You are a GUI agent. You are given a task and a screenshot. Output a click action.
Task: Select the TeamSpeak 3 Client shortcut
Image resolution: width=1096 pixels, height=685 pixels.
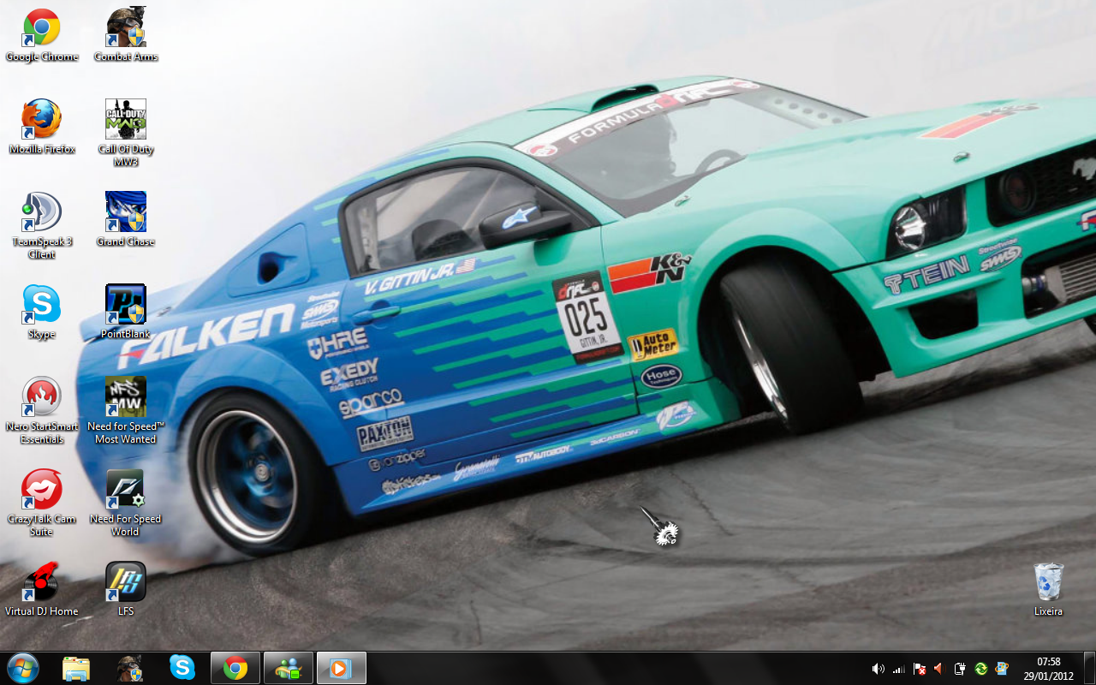click(41, 225)
